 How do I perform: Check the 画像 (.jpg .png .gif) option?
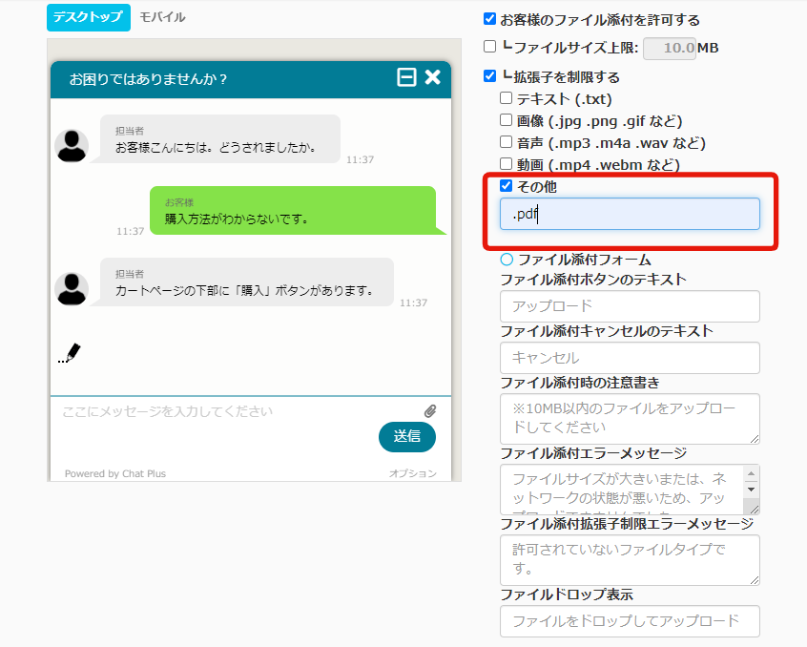click(x=507, y=120)
